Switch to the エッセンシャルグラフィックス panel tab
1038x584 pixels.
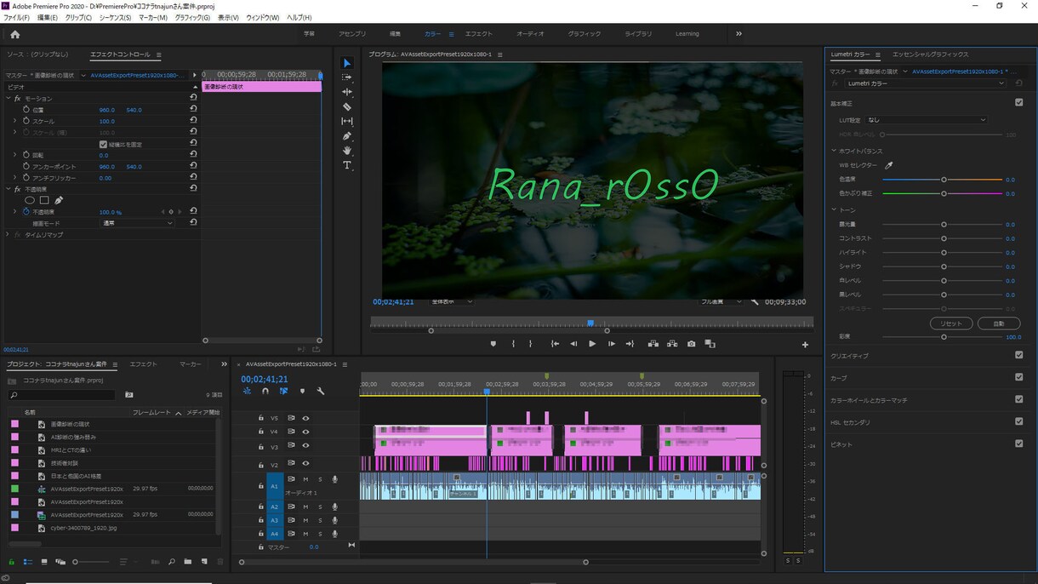tap(931, 54)
